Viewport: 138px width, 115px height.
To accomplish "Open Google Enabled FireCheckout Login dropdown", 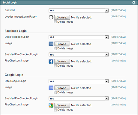I will [x=79, y=99].
